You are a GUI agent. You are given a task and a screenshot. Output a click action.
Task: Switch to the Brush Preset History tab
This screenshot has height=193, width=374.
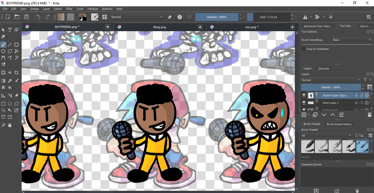coord(339,124)
